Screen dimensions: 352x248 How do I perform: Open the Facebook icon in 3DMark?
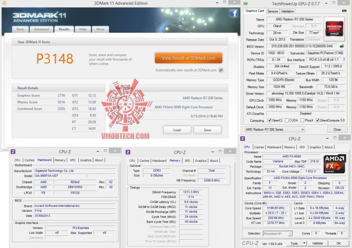(x=234, y=14)
